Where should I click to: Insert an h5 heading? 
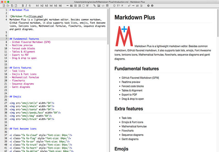(56, 6)
